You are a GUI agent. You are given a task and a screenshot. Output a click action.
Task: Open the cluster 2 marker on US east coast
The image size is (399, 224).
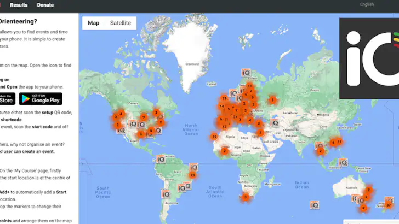161,122
